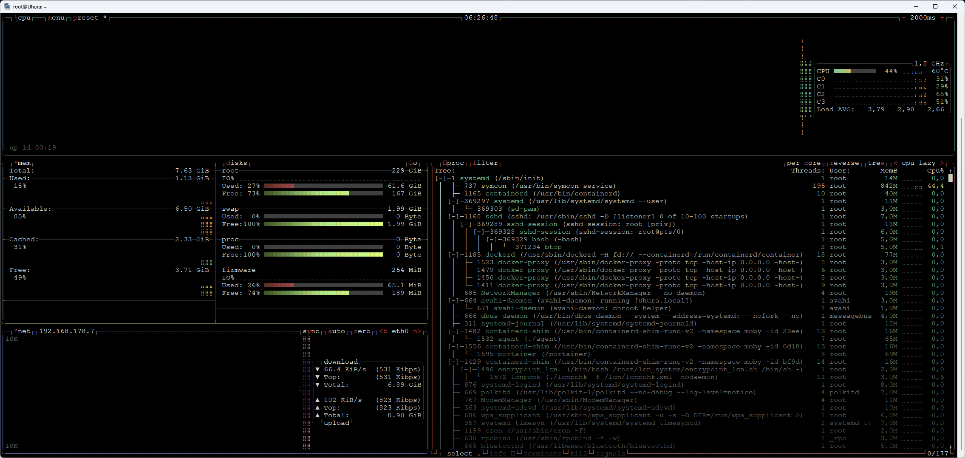The height and width of the screenshot is (458, 965).
Task: Open the btop menu
Action: coord(56,18)
